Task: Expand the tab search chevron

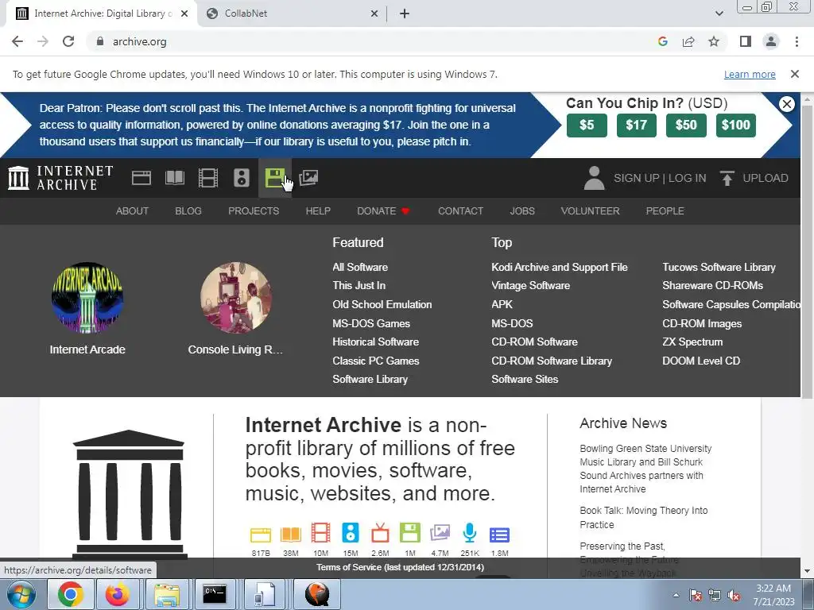Action: [719, 14]
